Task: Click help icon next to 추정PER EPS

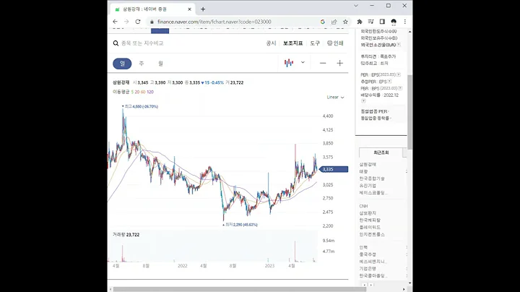Action: click(389, 81)
